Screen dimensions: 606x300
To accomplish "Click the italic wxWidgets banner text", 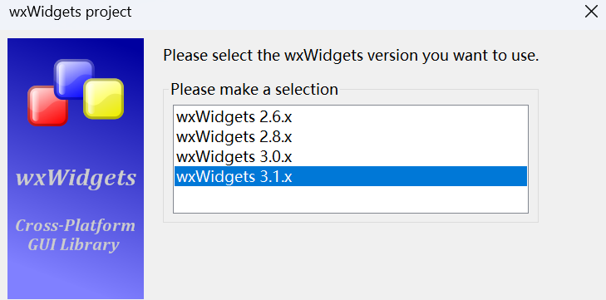I will 76,178.
